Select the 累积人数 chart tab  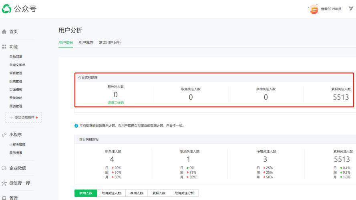[159, 193]
